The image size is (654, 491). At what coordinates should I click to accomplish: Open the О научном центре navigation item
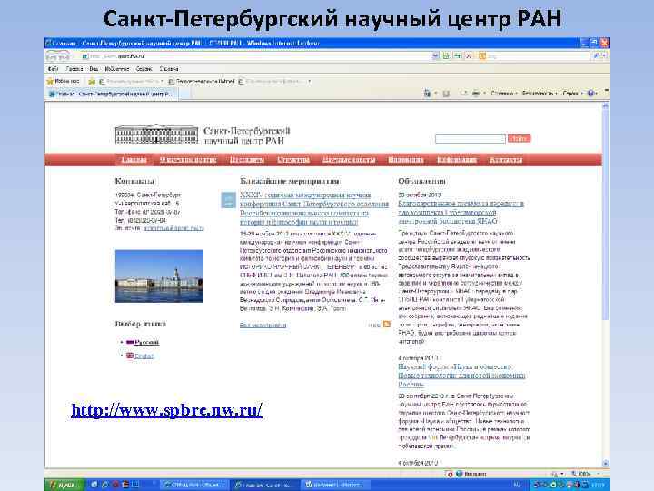(188, 160)
